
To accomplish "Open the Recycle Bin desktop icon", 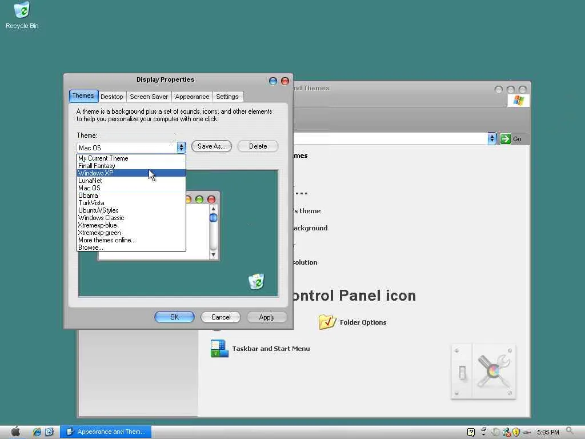I will 22,15.
